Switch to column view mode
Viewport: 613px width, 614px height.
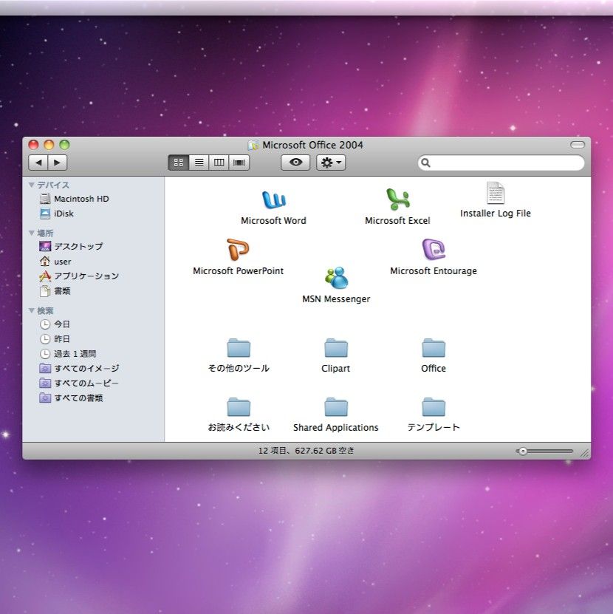tap(219, 163)
